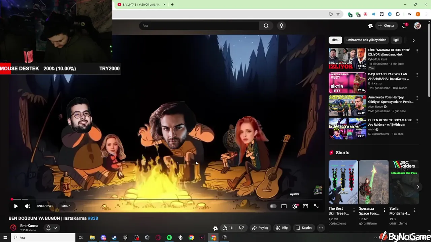Open CİBO MADARA OLDUK #628 video thumbnail
Image resolution: width=431 pixels, height=242 pixels.
(347, 58)
